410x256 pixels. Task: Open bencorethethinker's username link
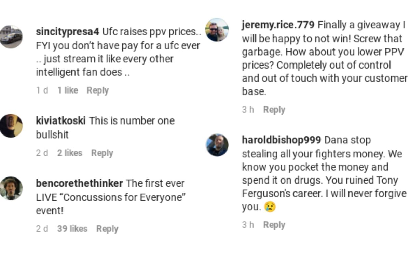point(79,183)
